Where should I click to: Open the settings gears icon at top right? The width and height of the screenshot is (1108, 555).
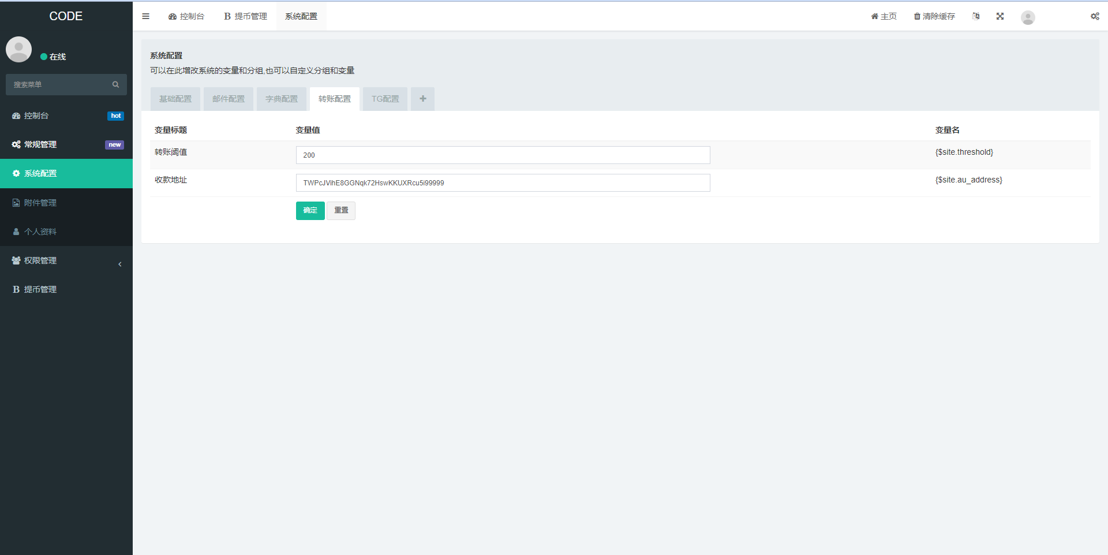coord(1094,16)
